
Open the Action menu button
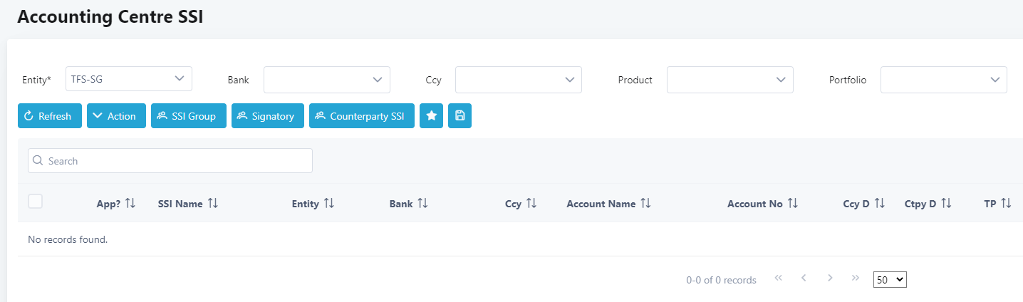coord(116,116)
